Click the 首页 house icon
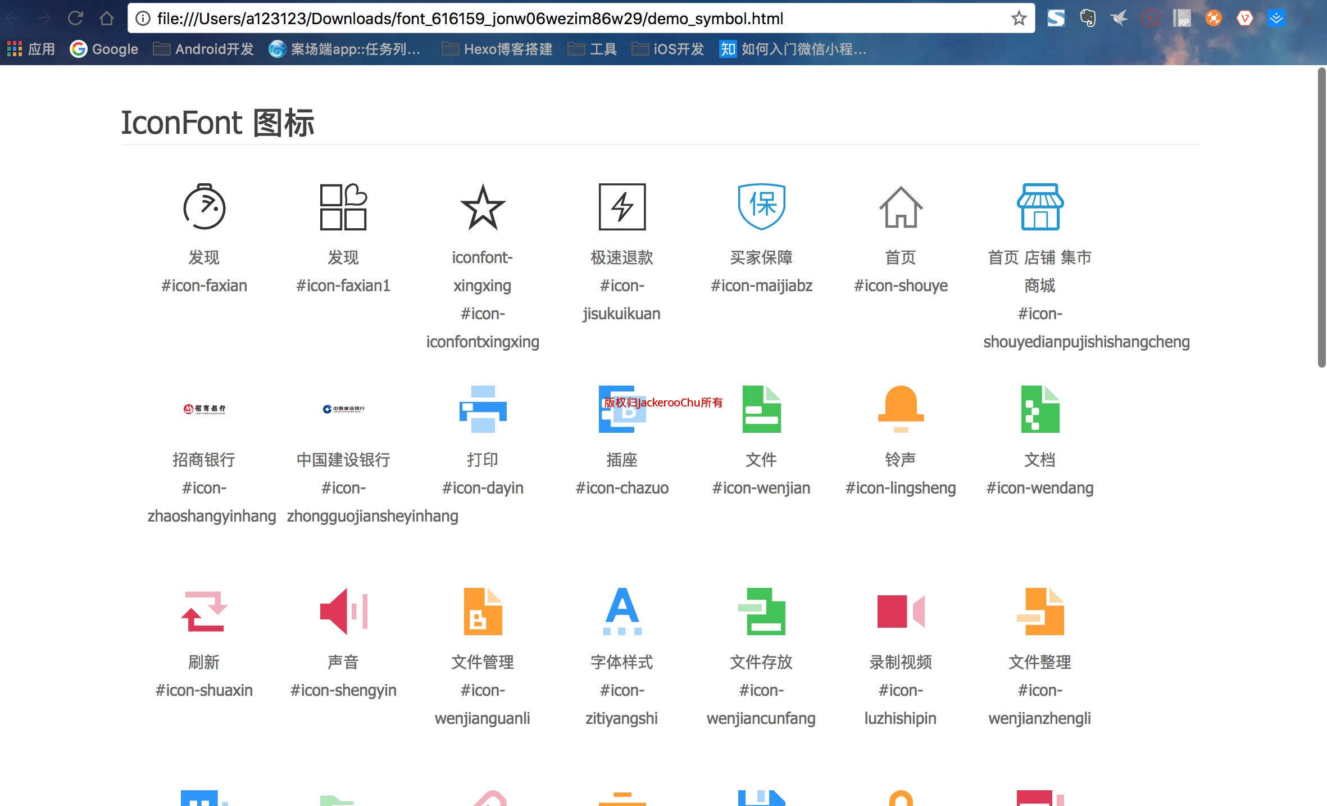This screenshot has height=806, width=1327. pyautogui.click(x=901, y=207)
